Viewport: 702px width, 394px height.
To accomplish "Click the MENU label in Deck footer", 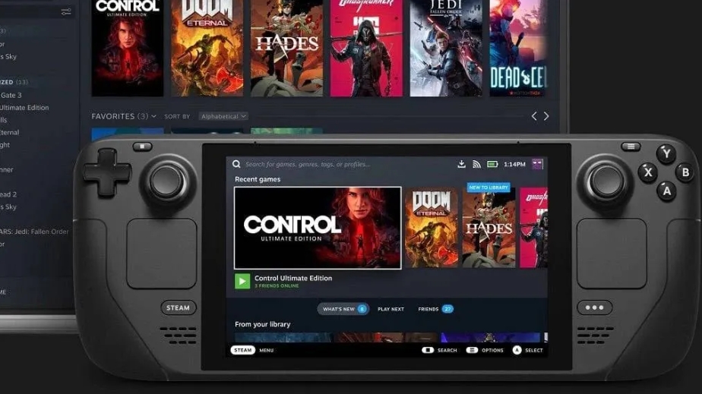I will coord(267,350).
